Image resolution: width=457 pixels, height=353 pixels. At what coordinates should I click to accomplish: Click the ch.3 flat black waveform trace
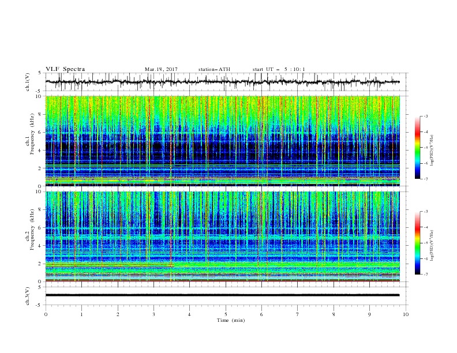point(222,295)
